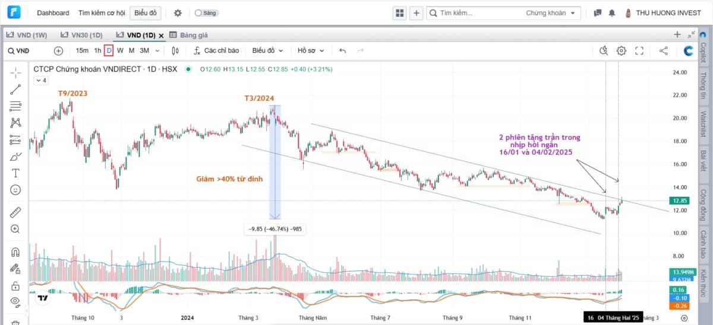This screenshot has width=713, height=325.
Task: Click the app logo in top-left
Action: (x=14, y=12)
